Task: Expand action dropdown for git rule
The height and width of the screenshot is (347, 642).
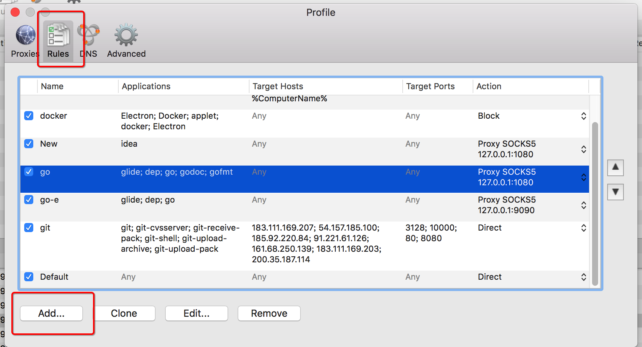Action: click(x=583, y=228)
